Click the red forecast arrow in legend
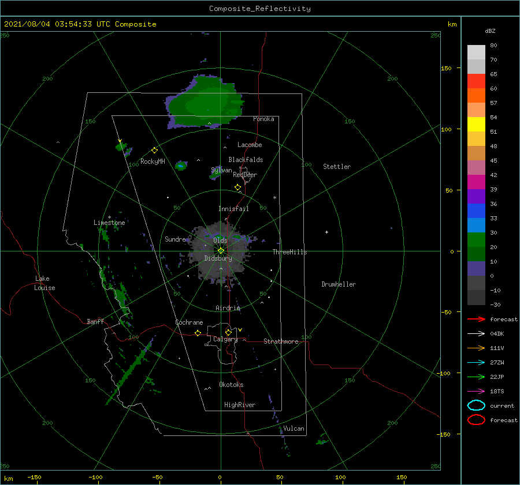The height and width of the screenshot is (485, 520). point(476,319)
